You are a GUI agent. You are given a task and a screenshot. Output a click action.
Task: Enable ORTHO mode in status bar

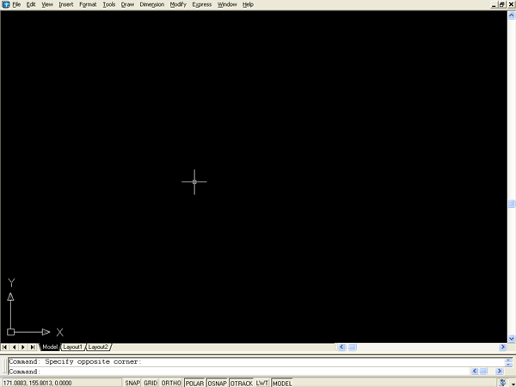pos(171,383)
